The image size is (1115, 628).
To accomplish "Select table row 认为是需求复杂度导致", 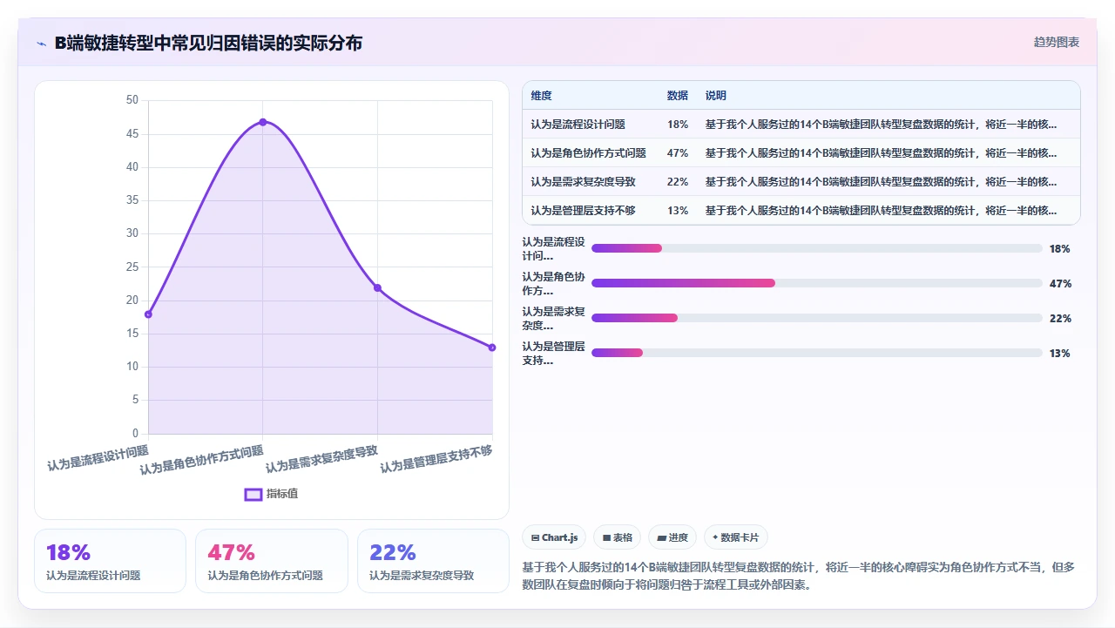I will coord(801,182).
